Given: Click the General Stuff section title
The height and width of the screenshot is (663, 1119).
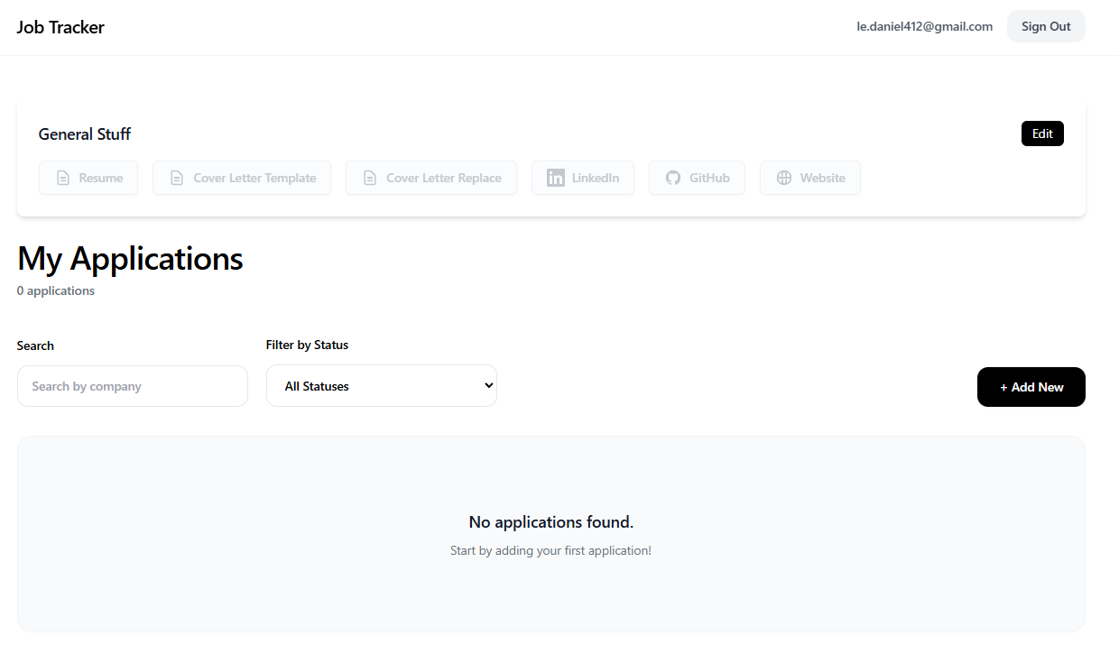Looking at the screenshot, I should (x=85, y=134).
